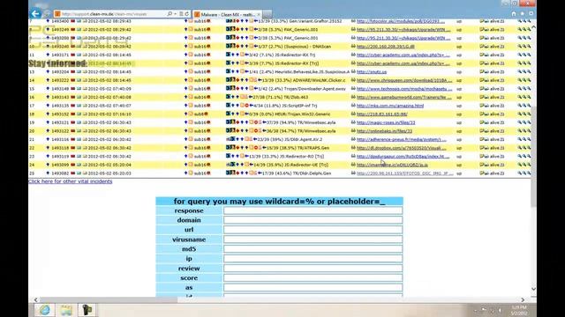This screenshot has width=565, height=317.
Task: Open File Explorer from the taskbar
Action: 66,310
